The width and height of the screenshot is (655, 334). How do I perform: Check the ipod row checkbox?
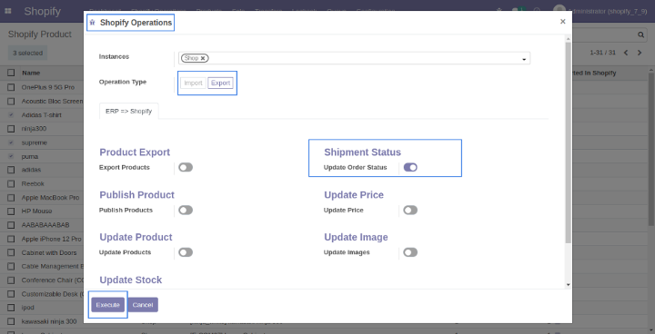pyautogui.click(x=11, y=308)
